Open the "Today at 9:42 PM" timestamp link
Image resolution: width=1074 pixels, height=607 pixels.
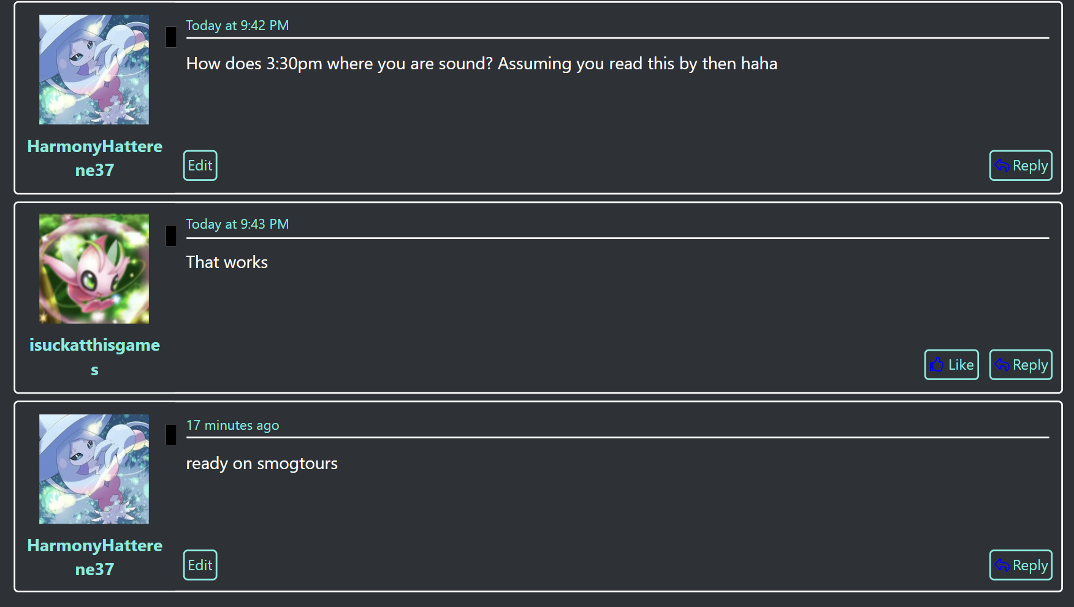pyautogui.click(x=237, y=26)
